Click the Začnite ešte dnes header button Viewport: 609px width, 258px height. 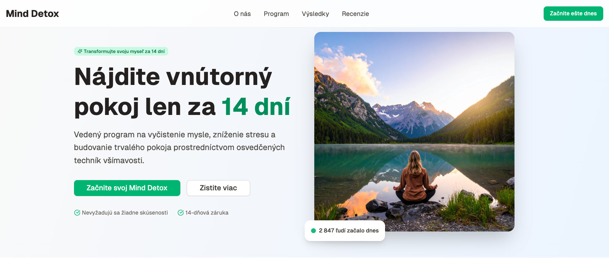pos(573,13)
